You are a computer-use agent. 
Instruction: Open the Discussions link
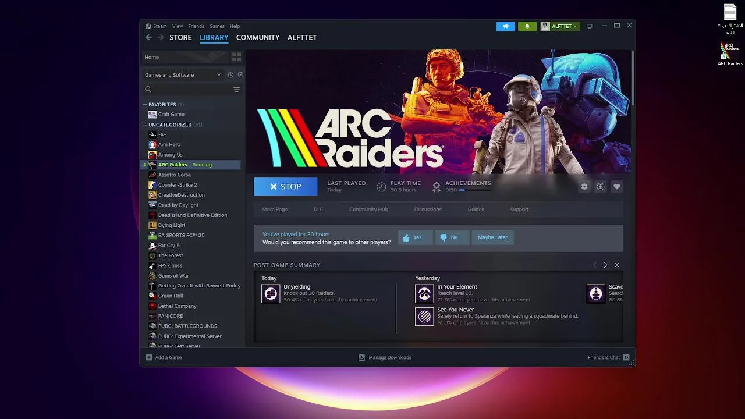[x=428, y=210]
